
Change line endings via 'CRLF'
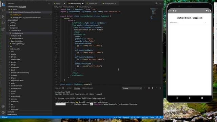click(x=138, y=117)
